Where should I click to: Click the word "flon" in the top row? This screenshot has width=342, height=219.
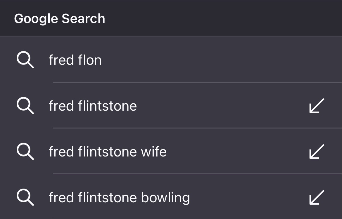pyautogui.click(x=90, y=60)
